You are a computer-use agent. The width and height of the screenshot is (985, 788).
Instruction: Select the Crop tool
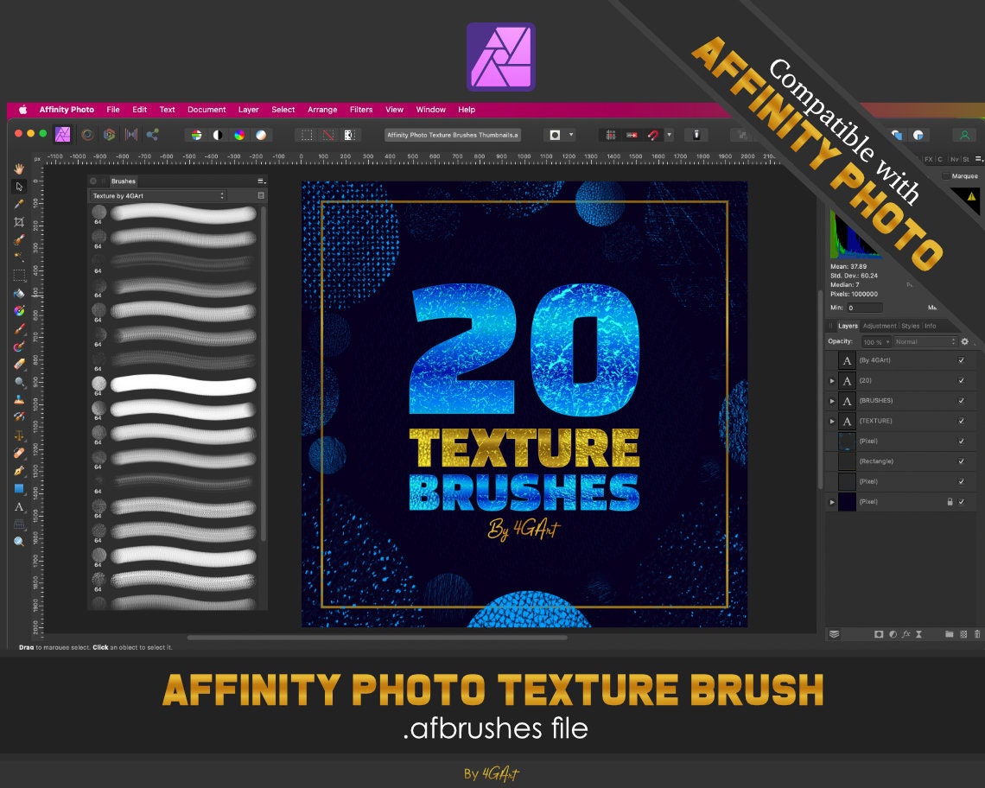coord(19,223)
